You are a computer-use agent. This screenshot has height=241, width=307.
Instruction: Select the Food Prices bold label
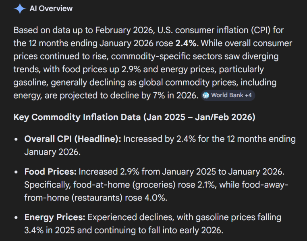click(x=50, y=172)
